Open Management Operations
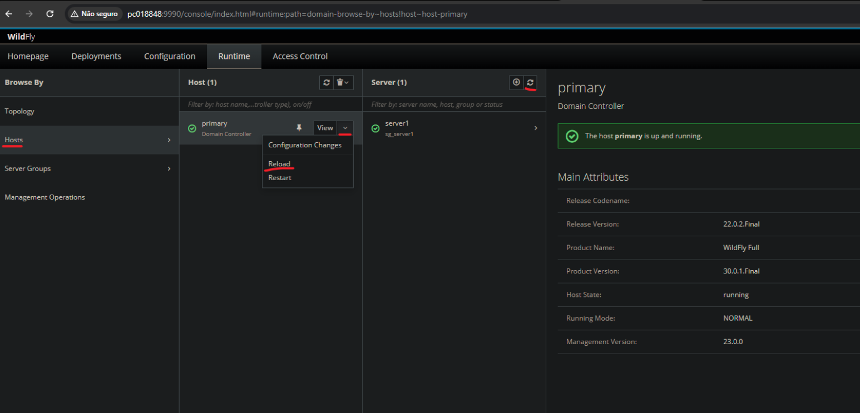Viewport: 860px width, 413px height. pos(89,197)
